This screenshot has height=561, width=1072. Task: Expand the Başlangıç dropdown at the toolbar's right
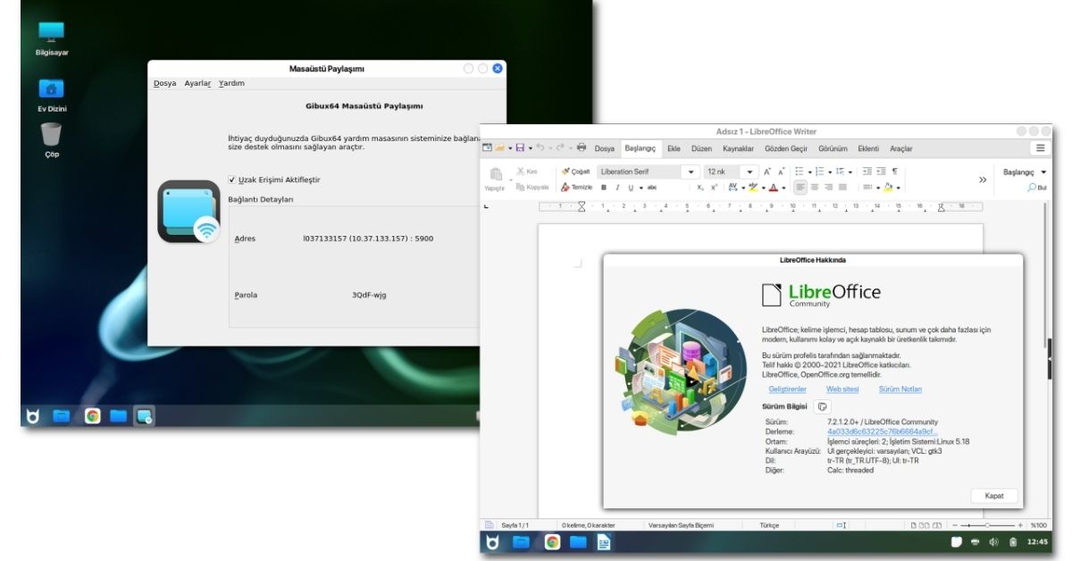[x=1043, y=172]
